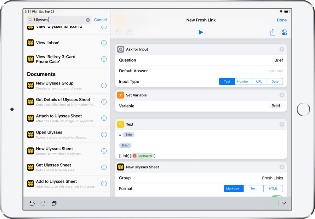Run the shortcut with the play button
Viewport: 315px width, 219px height.
point(201,32)
